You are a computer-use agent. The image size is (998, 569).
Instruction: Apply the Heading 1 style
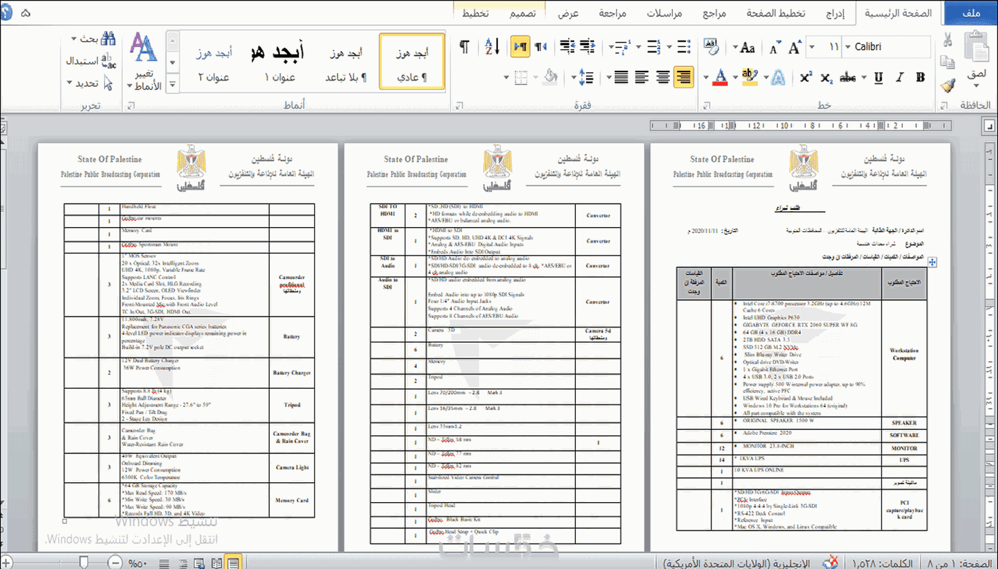click(278, 62)
